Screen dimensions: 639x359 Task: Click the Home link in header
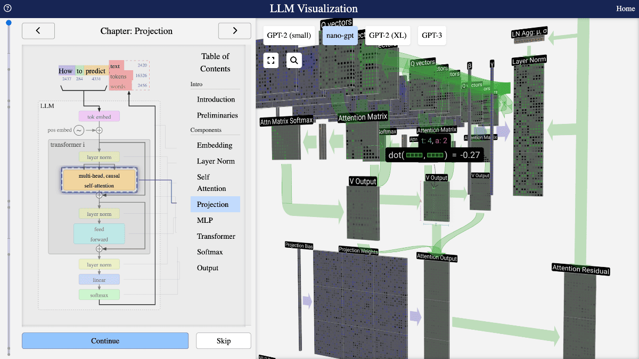point(625,9)
